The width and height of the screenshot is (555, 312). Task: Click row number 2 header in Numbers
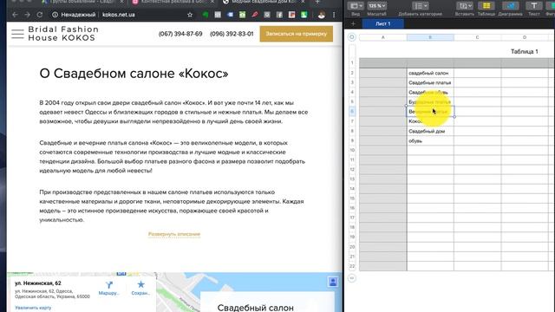coord(352,73)
